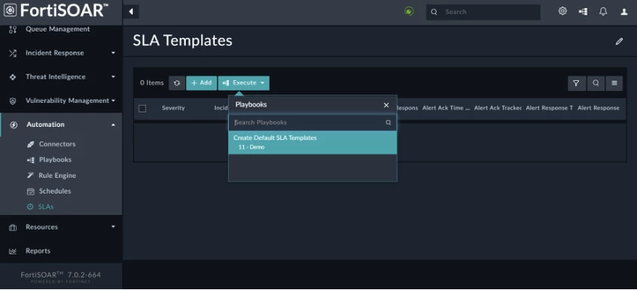Viewport: 637px width, 290px height.
Task: Collapse the Automation menu arrow
Action: (x=113, y=125)
